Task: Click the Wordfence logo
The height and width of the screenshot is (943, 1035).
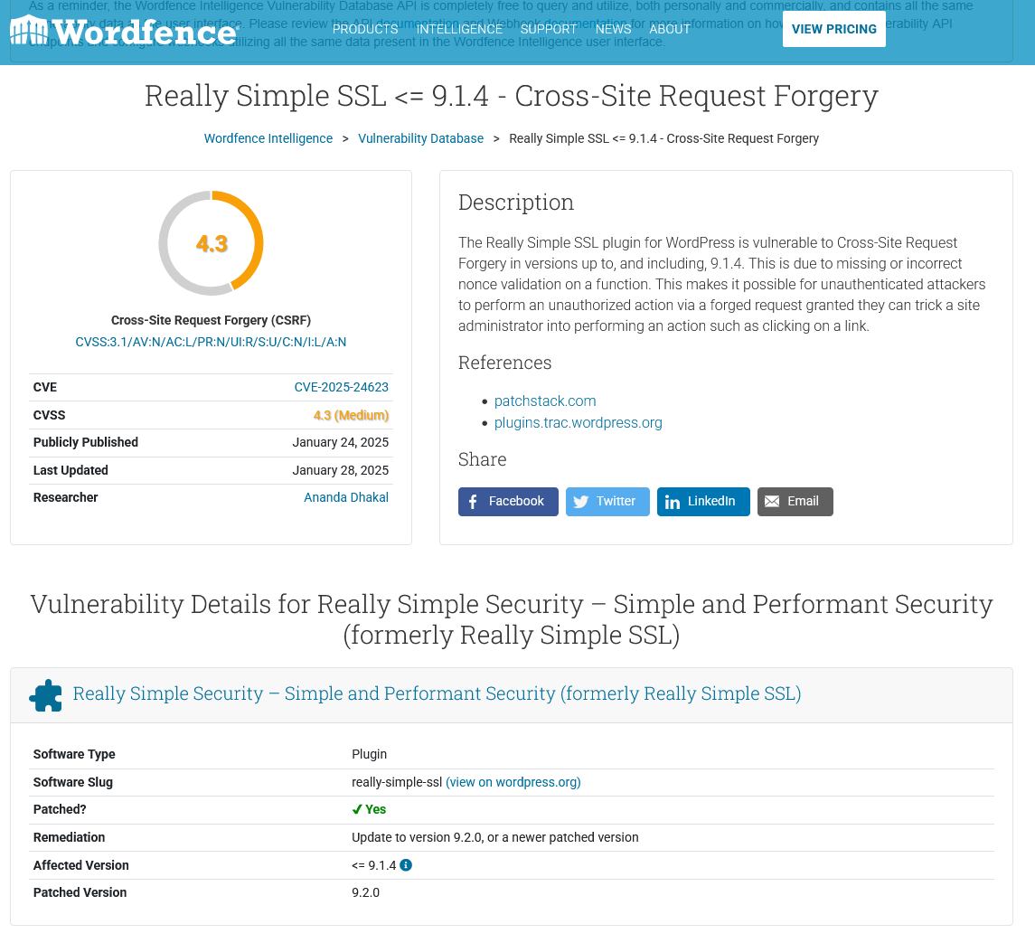Action: tap(124, 31)
